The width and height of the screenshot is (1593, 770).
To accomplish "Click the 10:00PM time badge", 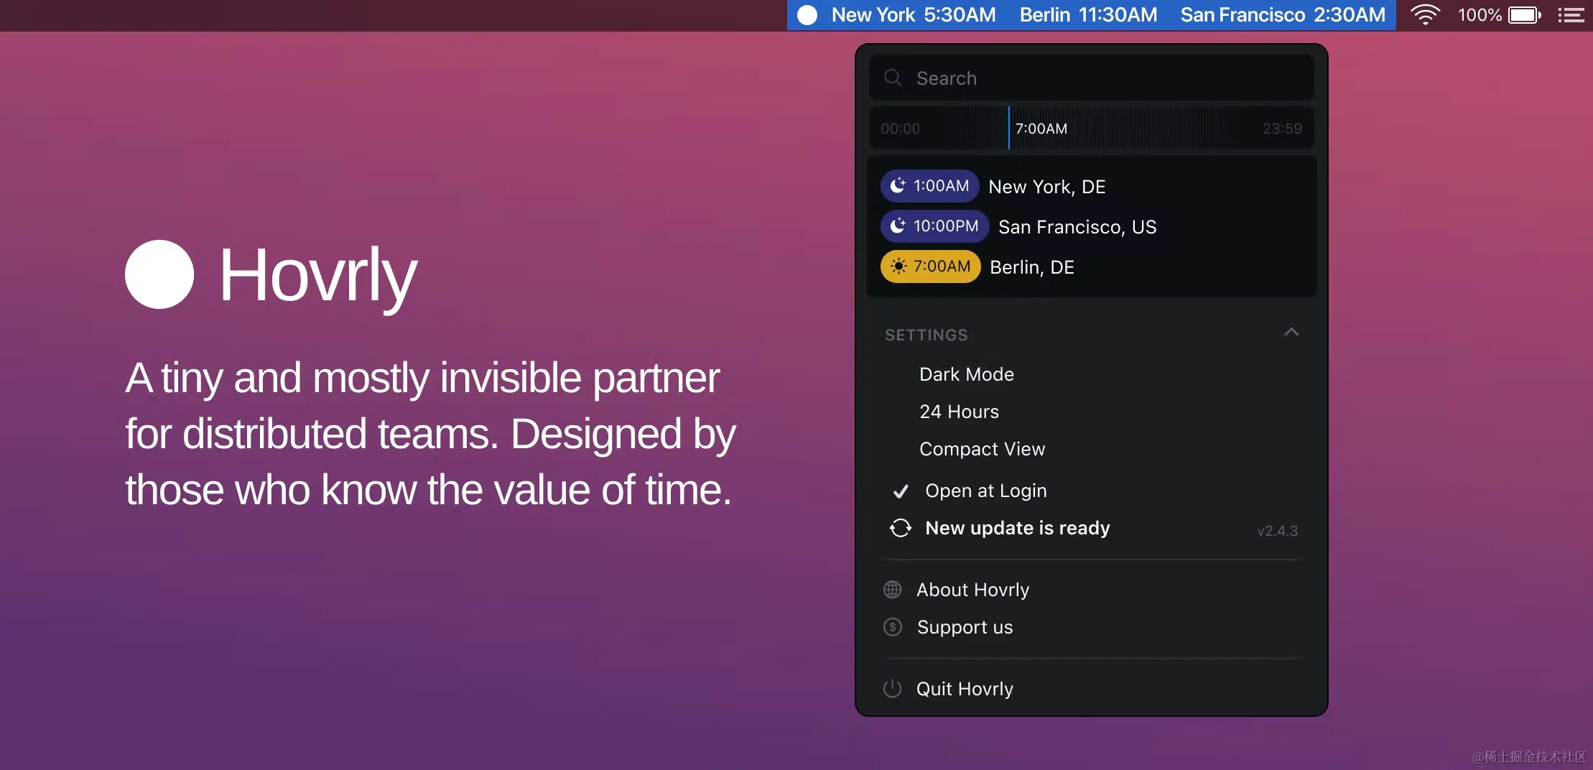I will point(934,226).
